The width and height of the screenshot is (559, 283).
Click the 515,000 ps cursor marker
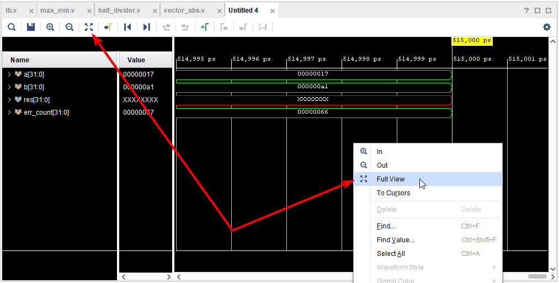pyautogui.click(x=472, y=41)
